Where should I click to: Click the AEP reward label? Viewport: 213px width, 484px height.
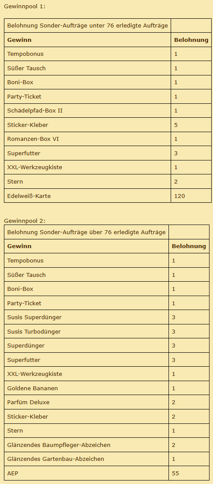[x=13, y=473]
